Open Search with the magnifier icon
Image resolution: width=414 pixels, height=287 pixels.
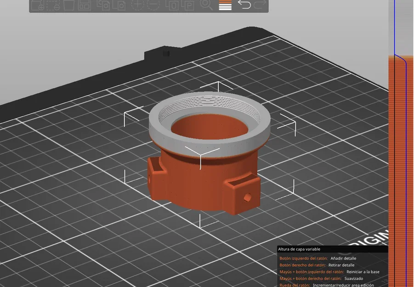[x=206, y=5]
